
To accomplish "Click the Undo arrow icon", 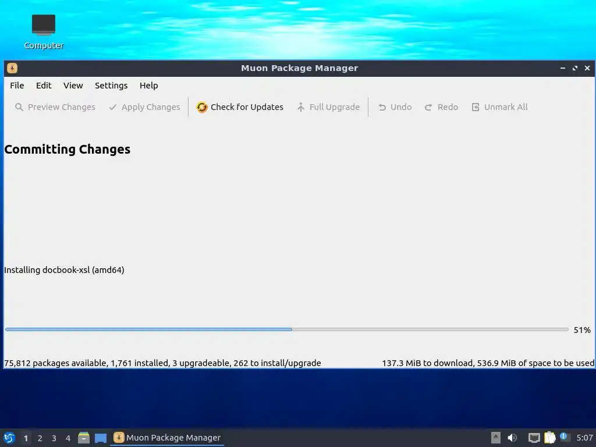I will 382,107.
